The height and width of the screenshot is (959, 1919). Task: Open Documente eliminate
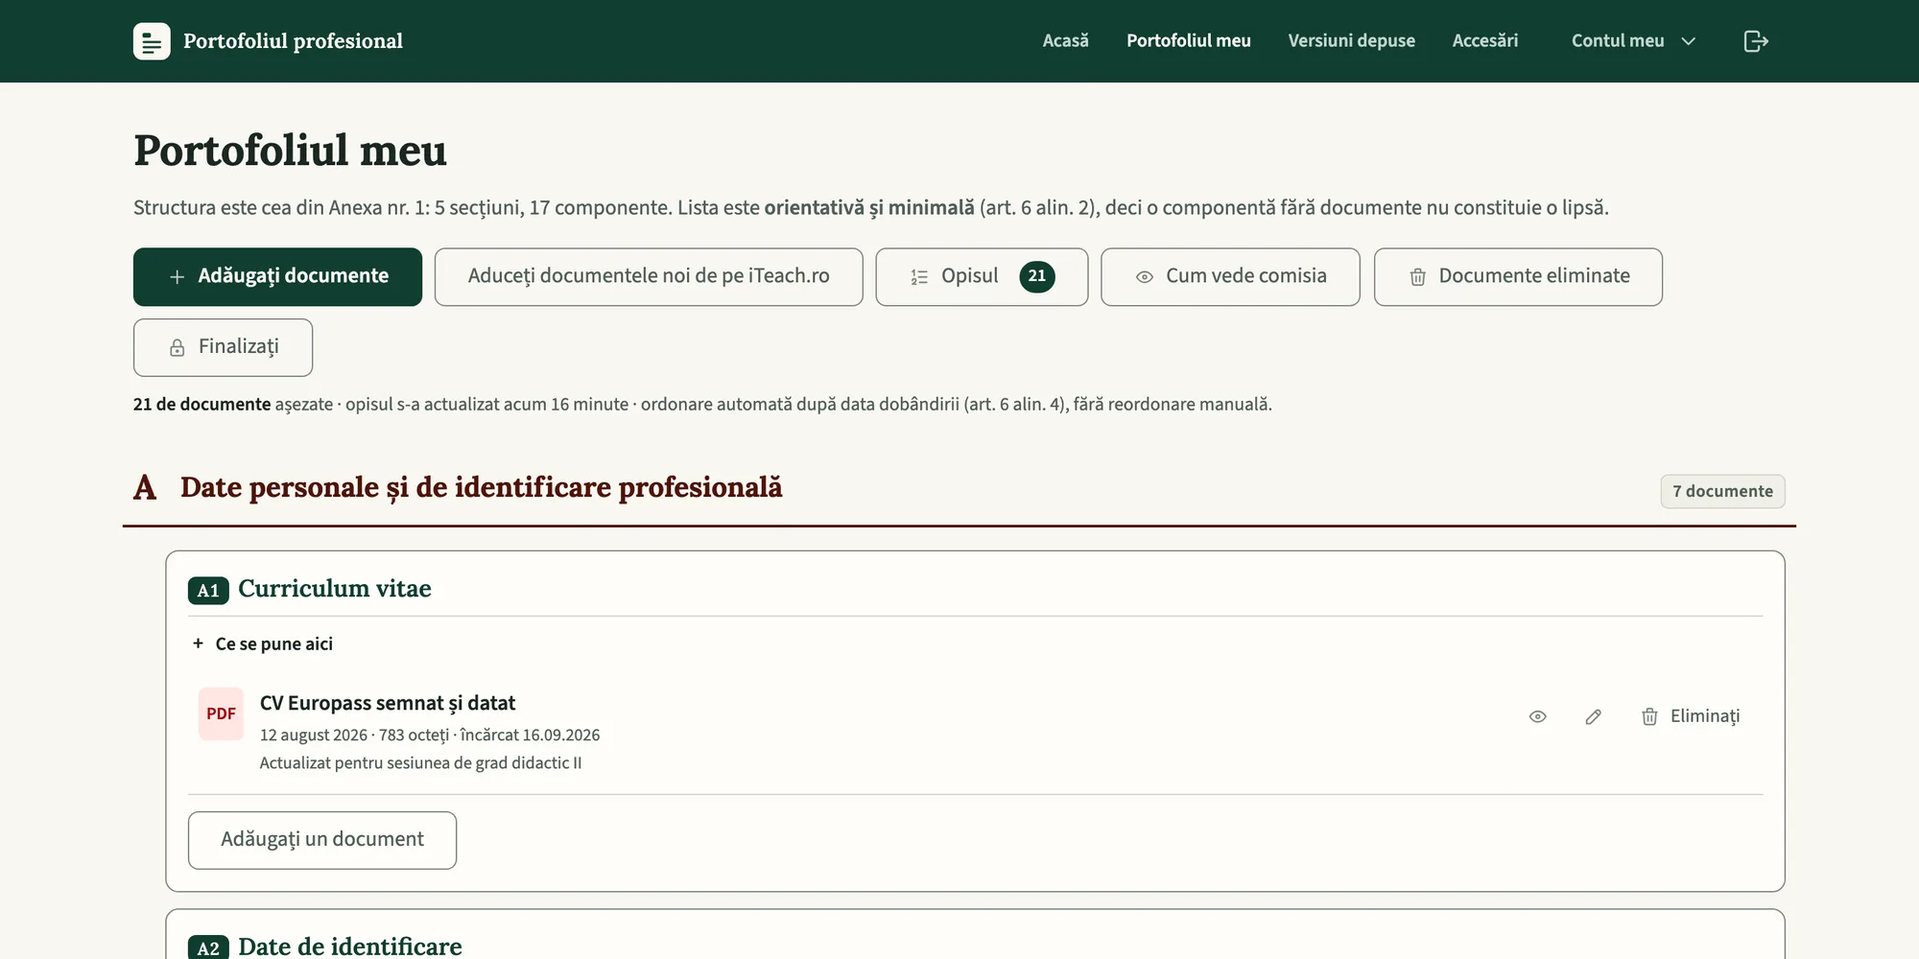click(x=1518, y=277)
